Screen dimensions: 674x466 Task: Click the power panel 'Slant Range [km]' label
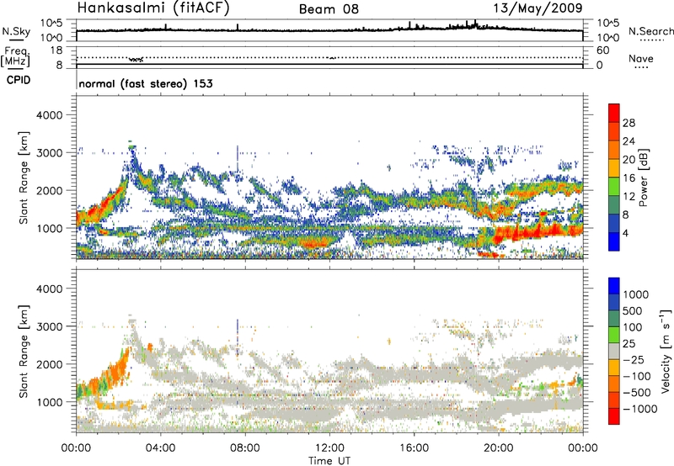(24, 177)
